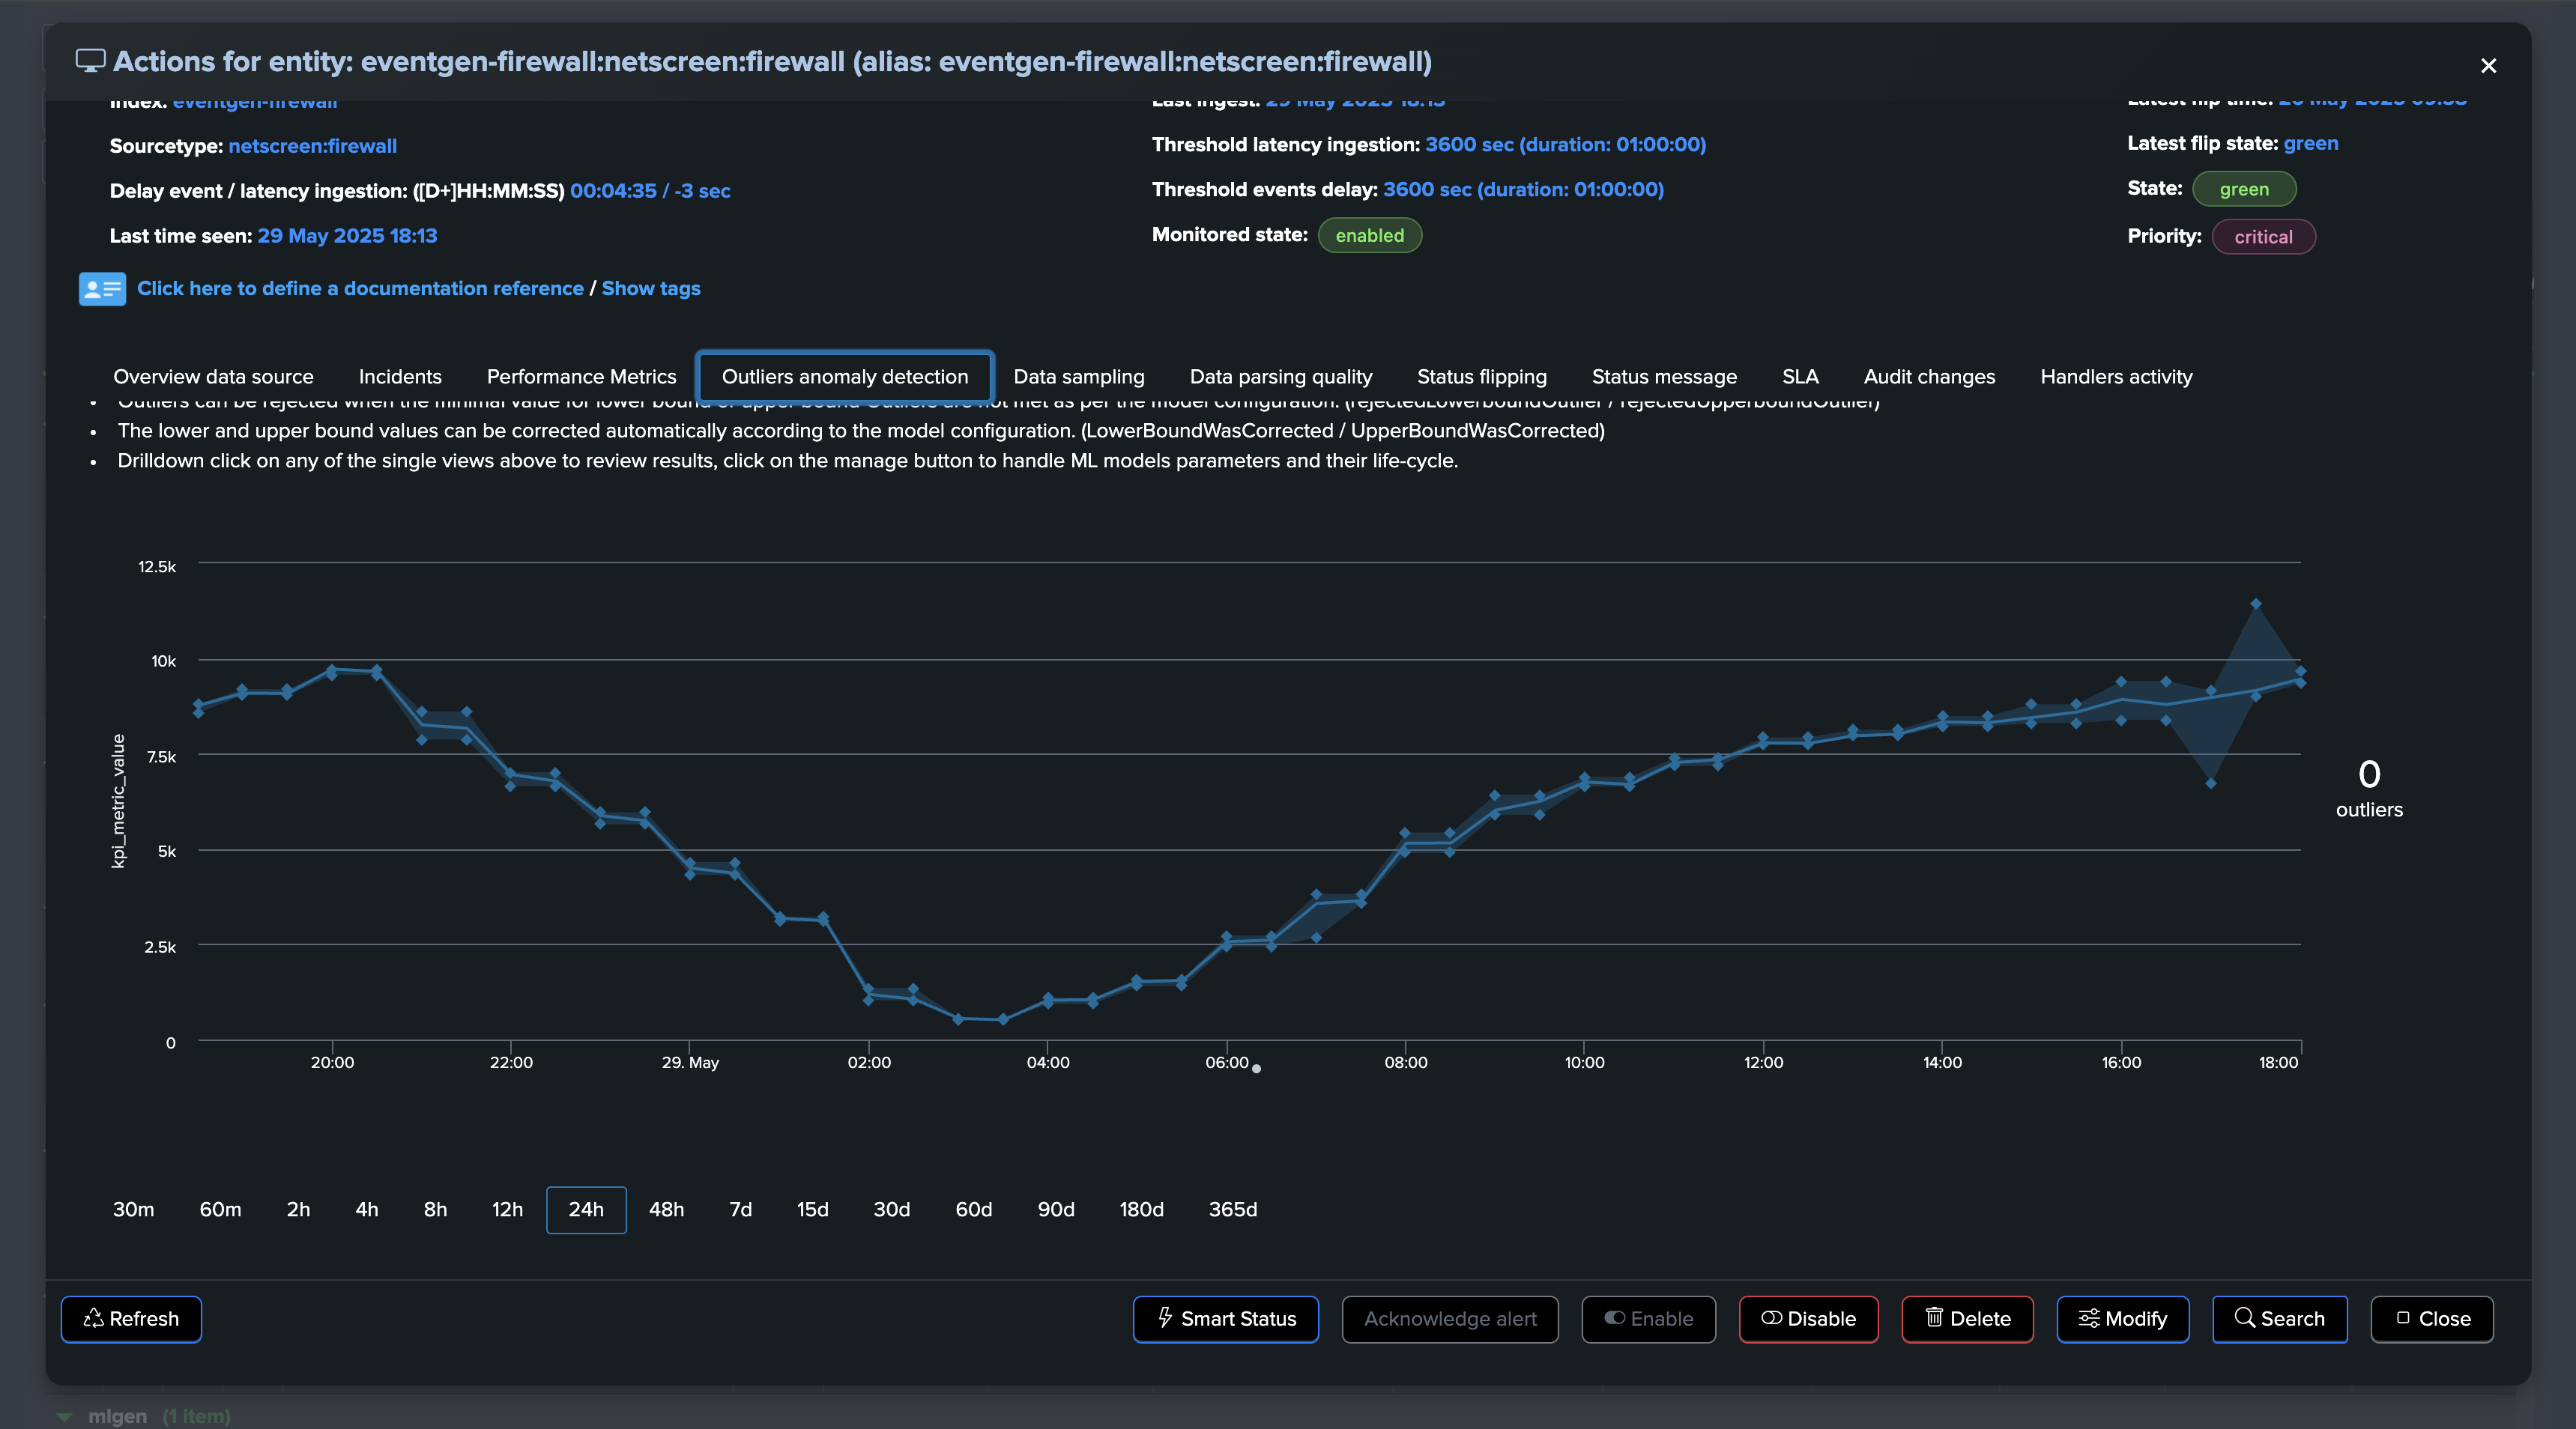
Task: Click define a documentation reference link
Action: pos(360,289)
